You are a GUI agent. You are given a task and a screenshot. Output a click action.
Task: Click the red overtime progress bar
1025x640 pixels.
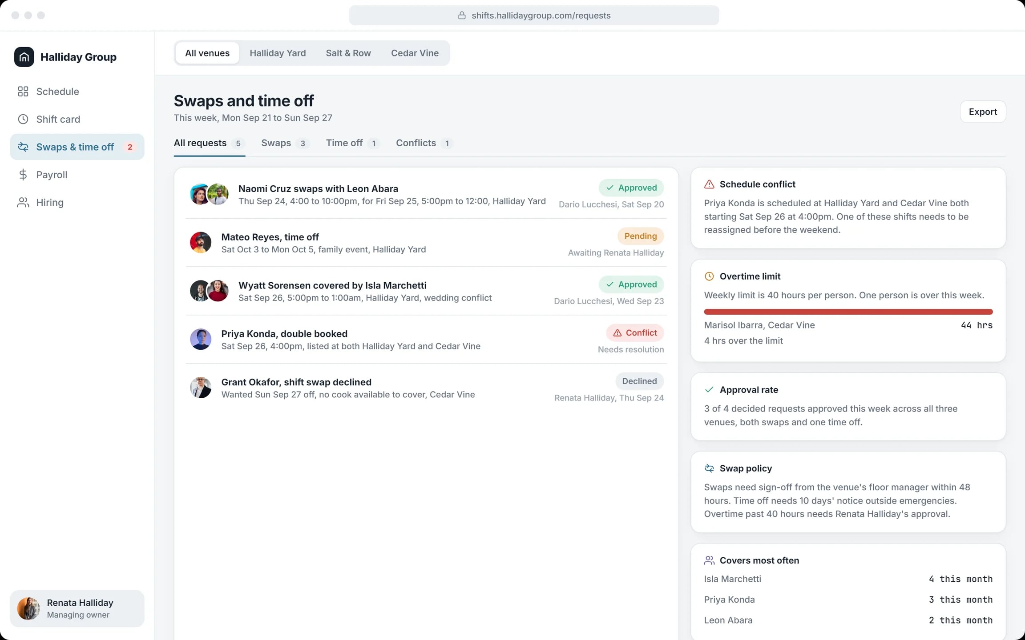(x=848, y=312)
